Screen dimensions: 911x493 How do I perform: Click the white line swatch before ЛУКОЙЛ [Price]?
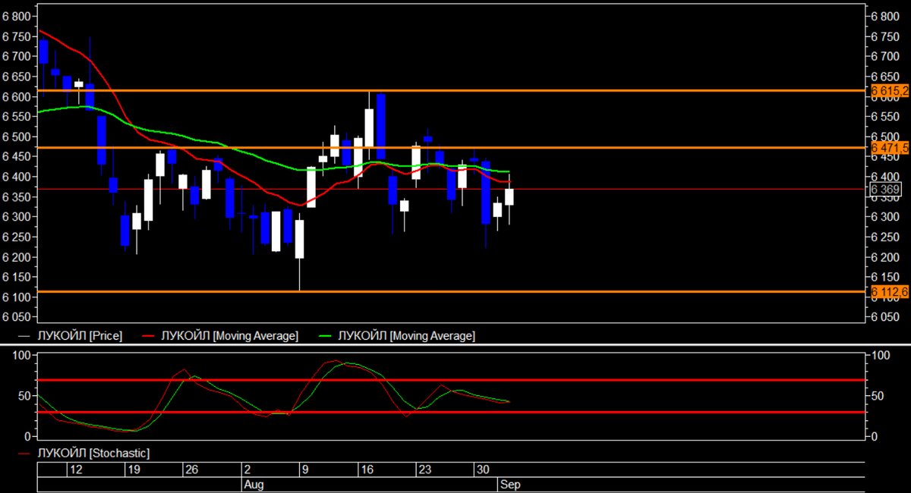[24, 336]
